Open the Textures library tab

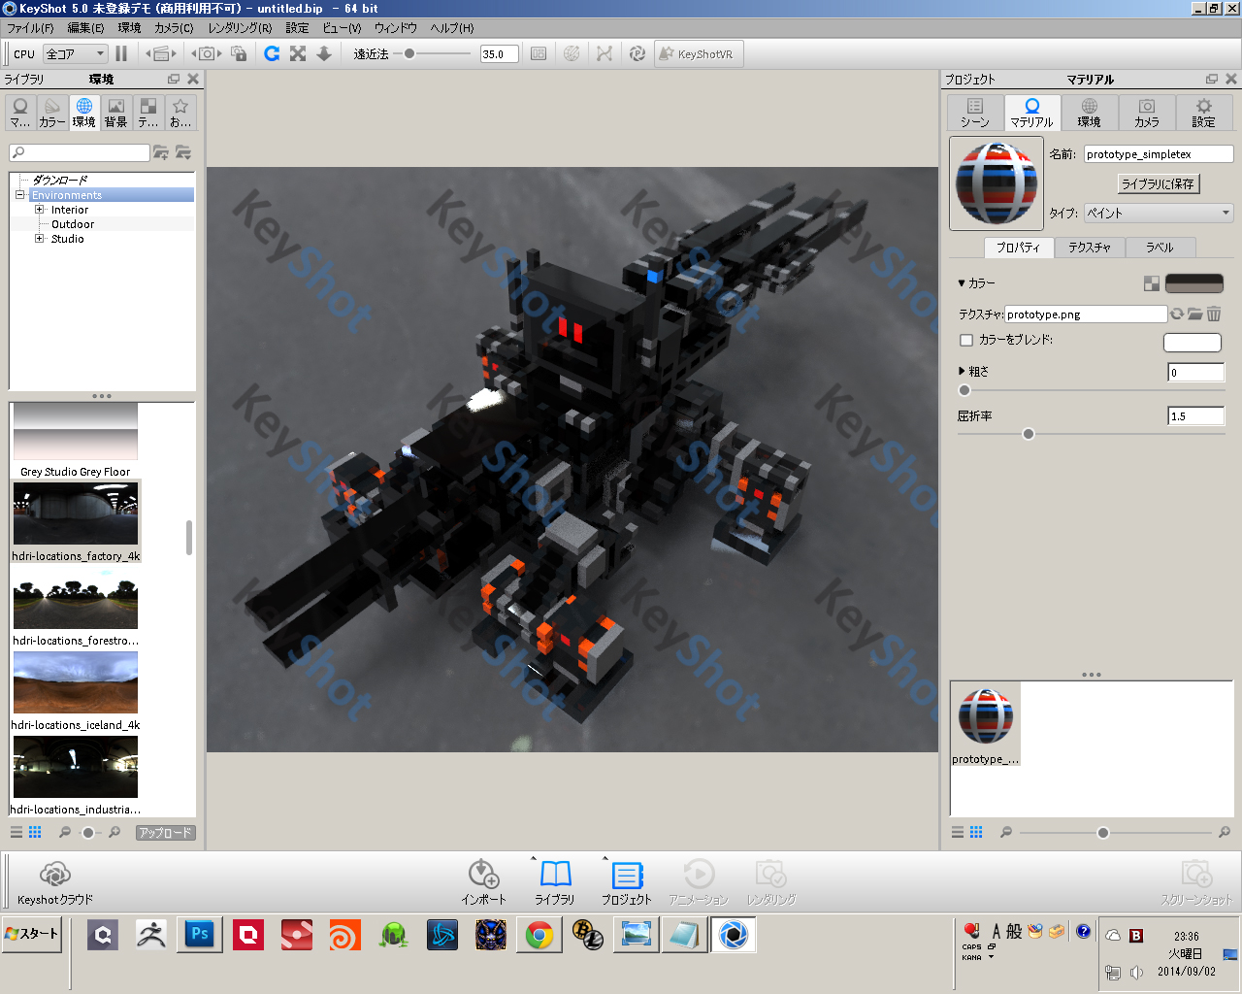[148, 113]
